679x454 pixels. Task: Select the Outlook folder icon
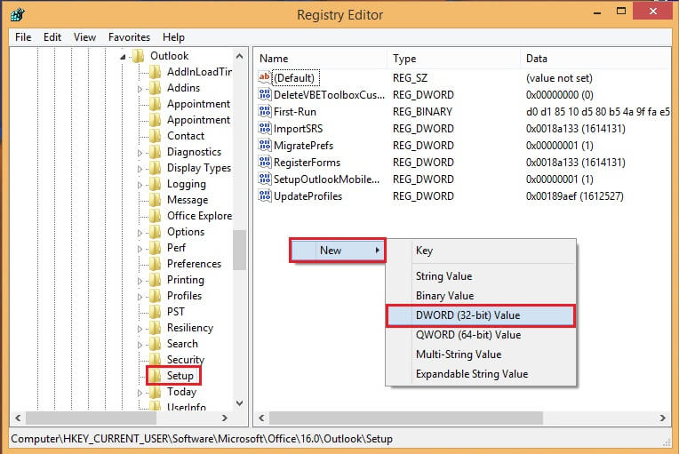(x=138, y=56)
